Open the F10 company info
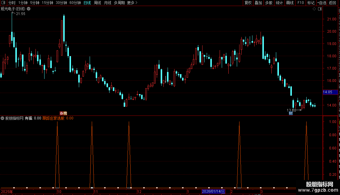This screenshot has height=195, width=340. pyautogui.click(x=301, y=3)
